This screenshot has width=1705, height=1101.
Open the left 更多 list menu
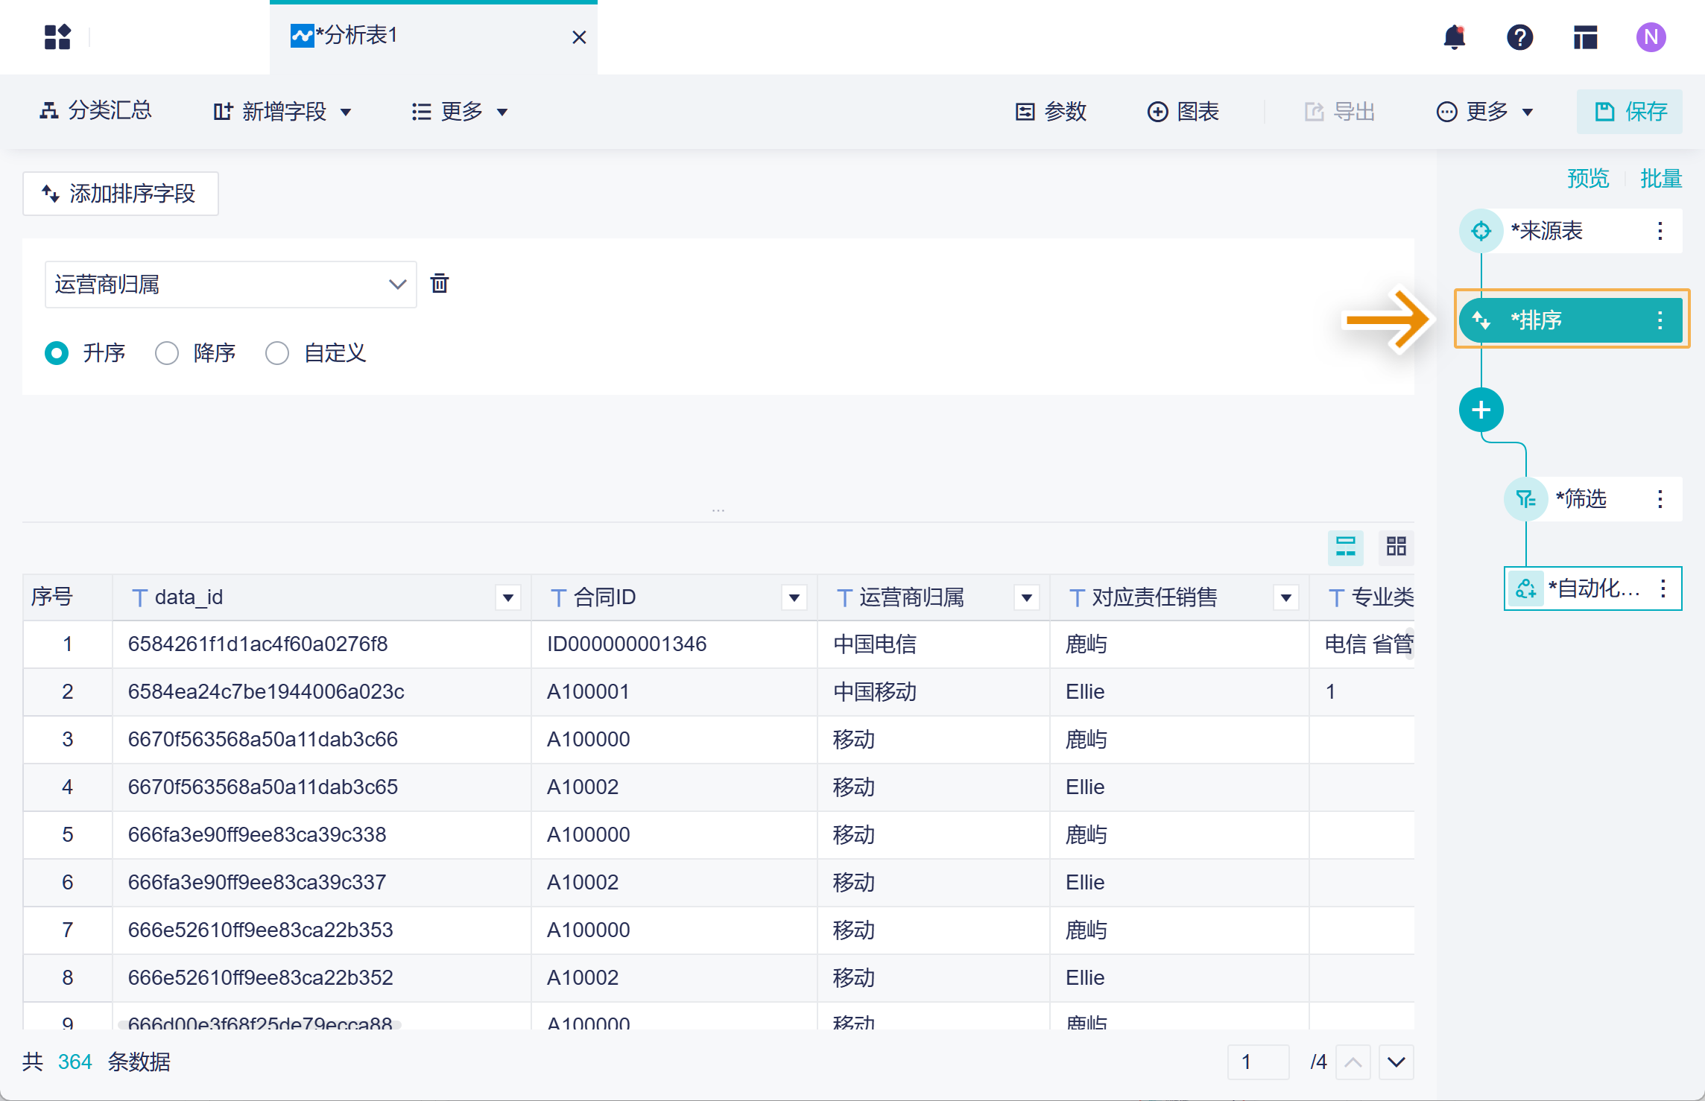point(459,112)
